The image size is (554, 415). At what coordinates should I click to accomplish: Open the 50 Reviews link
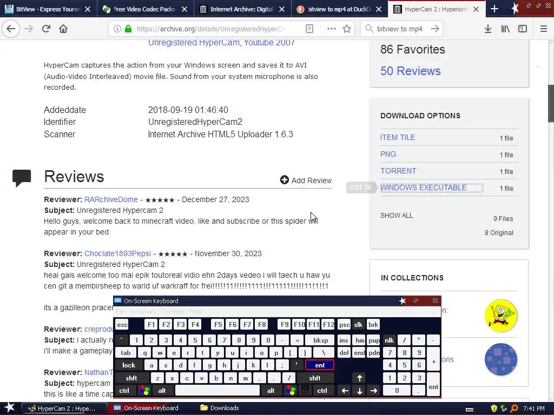(x=410, y=71)
